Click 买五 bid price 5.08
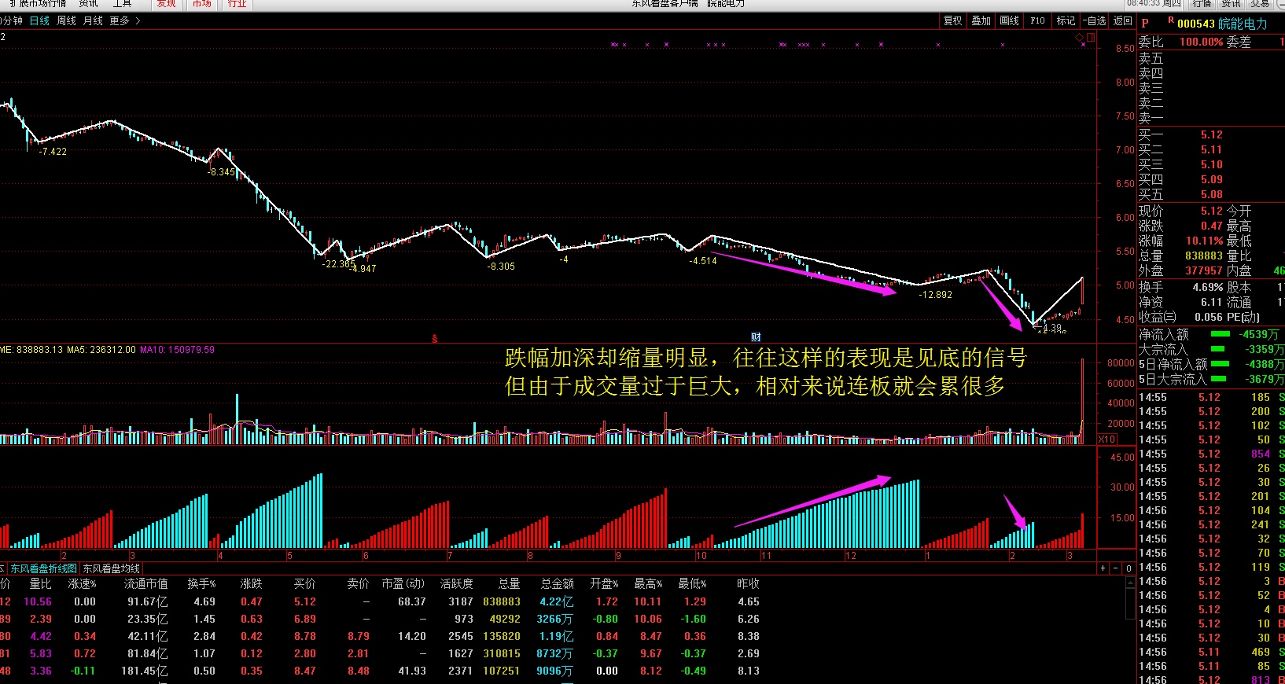 coord(1212,194)
